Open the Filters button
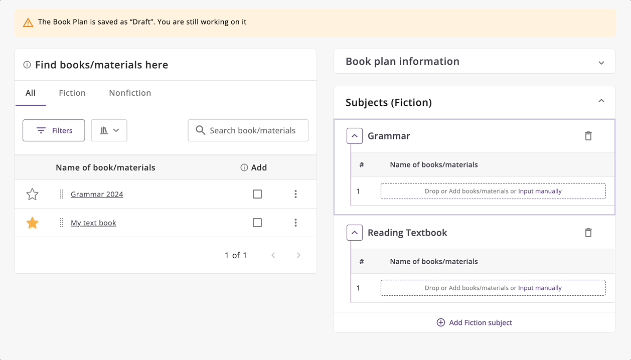 (x=54, y=130)
